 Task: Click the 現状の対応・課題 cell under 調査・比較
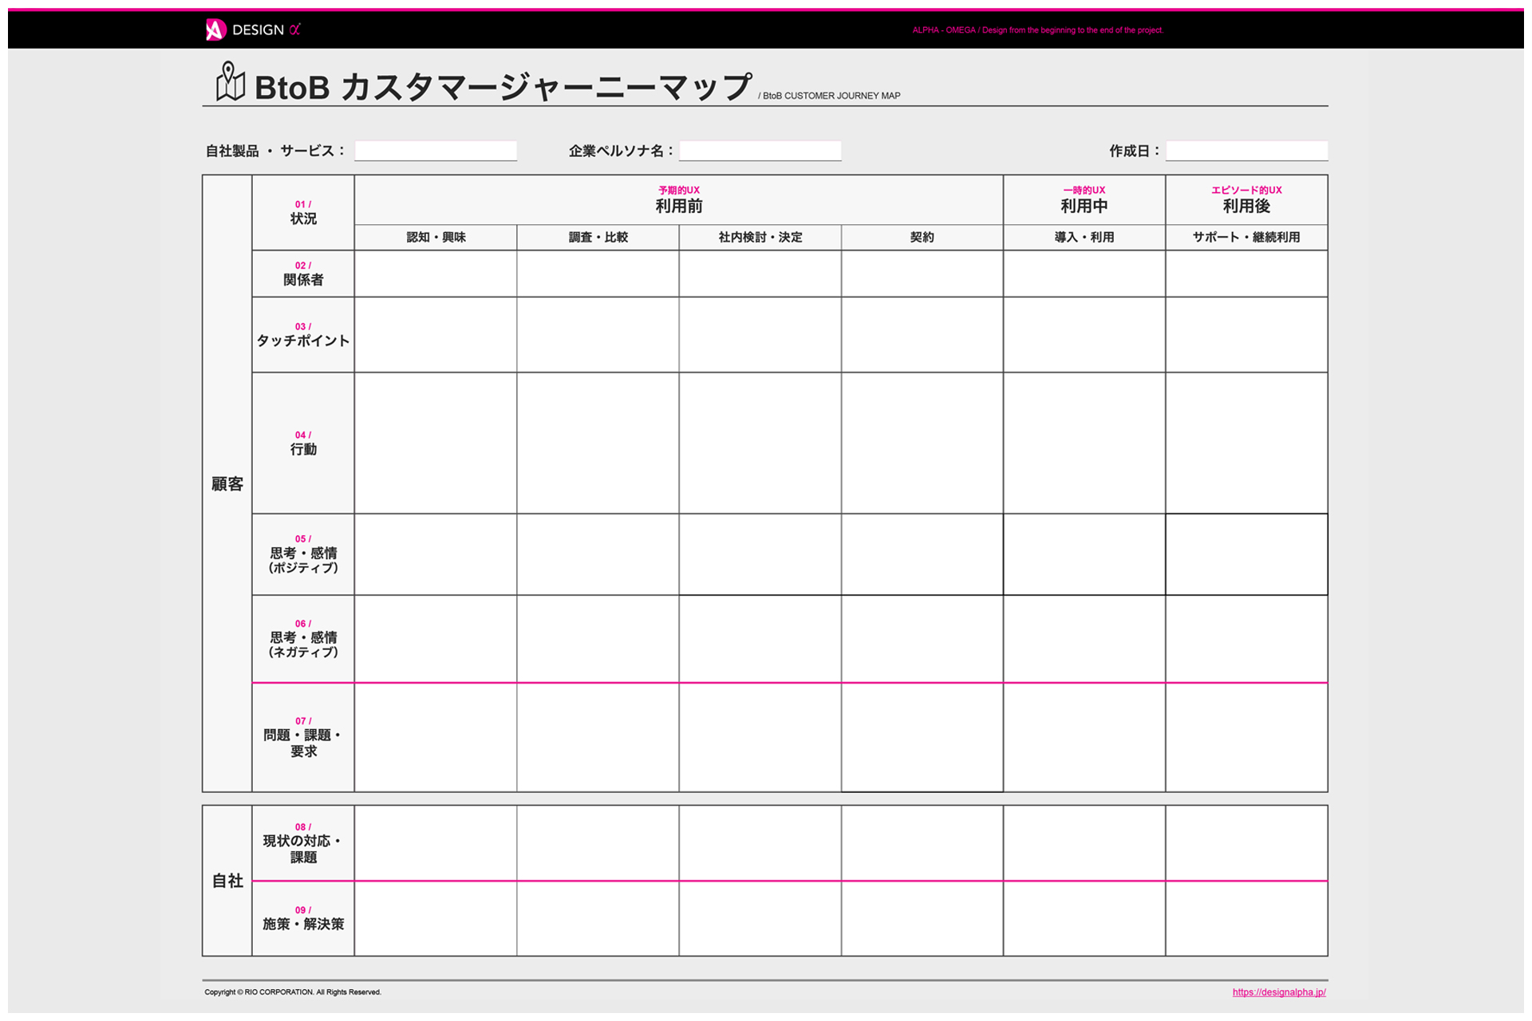tap(598, 843)
